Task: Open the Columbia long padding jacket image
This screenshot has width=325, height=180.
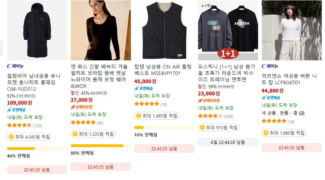Action: tap(37, 30)
